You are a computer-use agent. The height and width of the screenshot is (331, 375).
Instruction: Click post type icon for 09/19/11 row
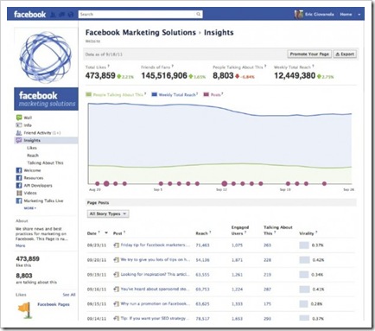(117, 275)
